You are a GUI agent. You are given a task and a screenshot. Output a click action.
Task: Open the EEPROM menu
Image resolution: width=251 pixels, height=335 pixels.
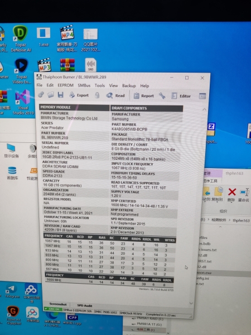coord(65,85)
